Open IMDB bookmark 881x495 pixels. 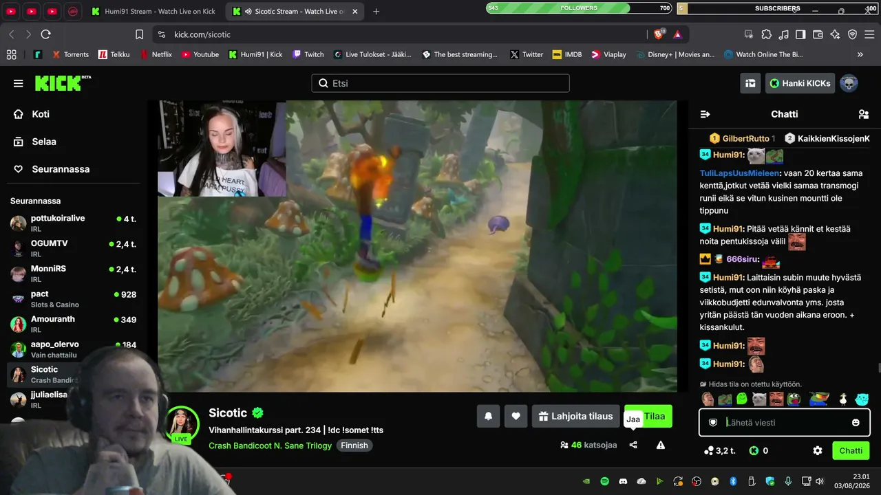point(567,54)
